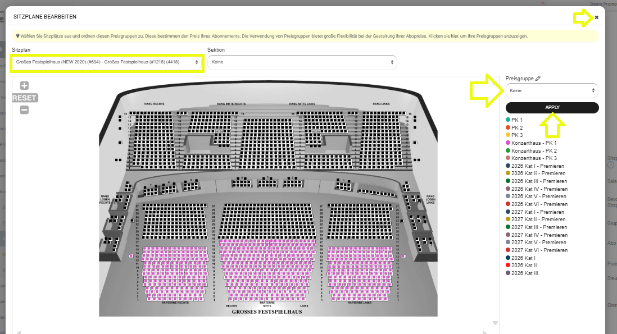The width and height of the screenshot is (617, 334).
Task: Zoom in the seat map with plus icon
Action: tap(24, 86)
